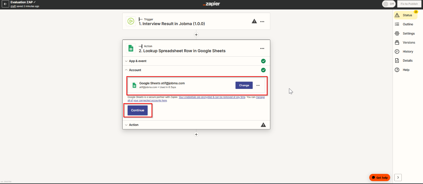The height and width of the screenshot is (184, 423).
Task: Click the Get help chat button
Action: click(x=380, y=178)
